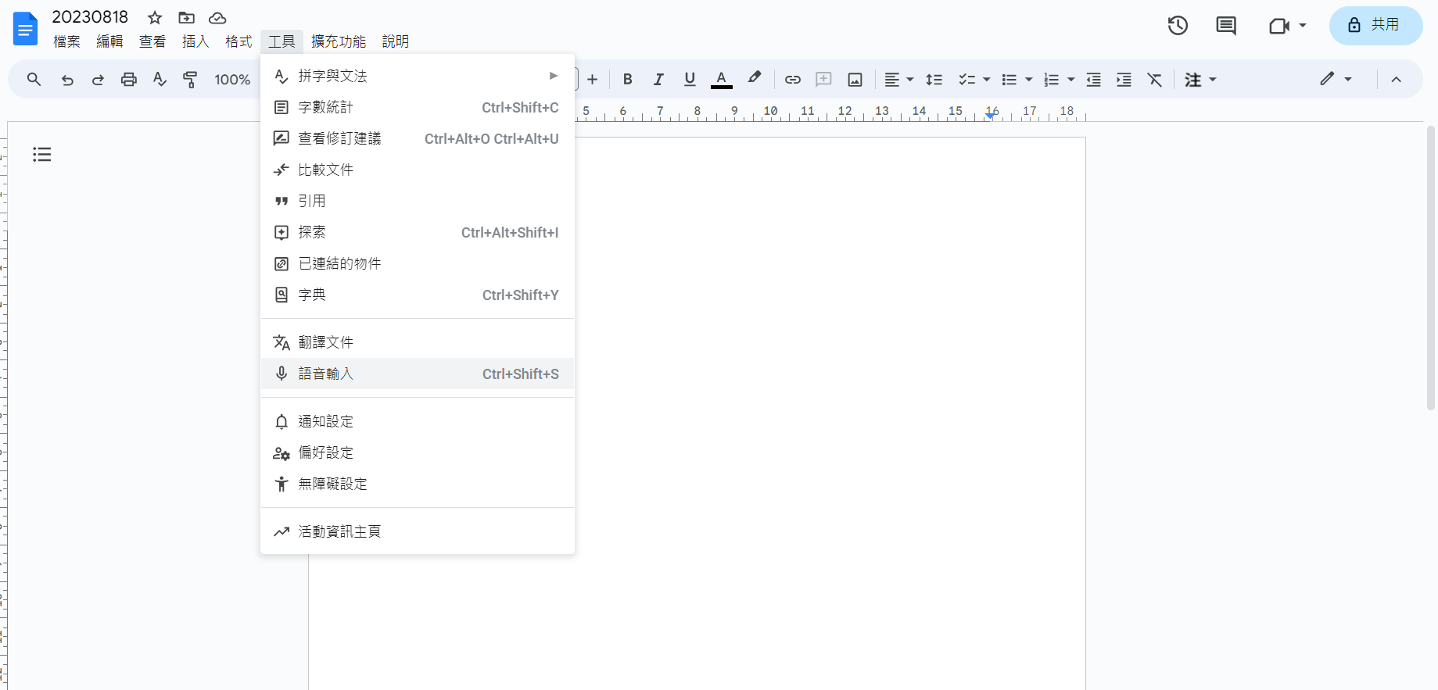
Task: Click the insert link icon
Action: (x=792, y=80)
